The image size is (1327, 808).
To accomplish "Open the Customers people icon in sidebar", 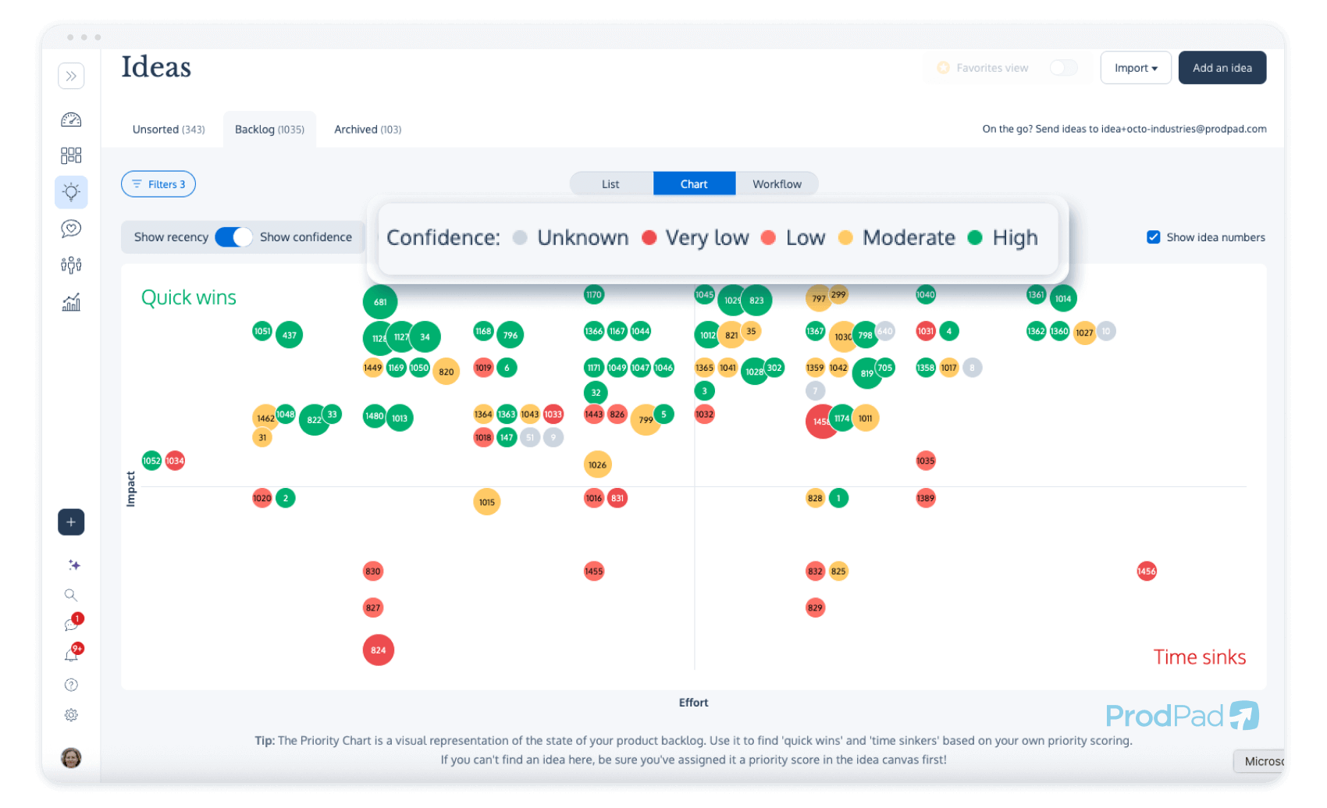I will coord(71,265).
